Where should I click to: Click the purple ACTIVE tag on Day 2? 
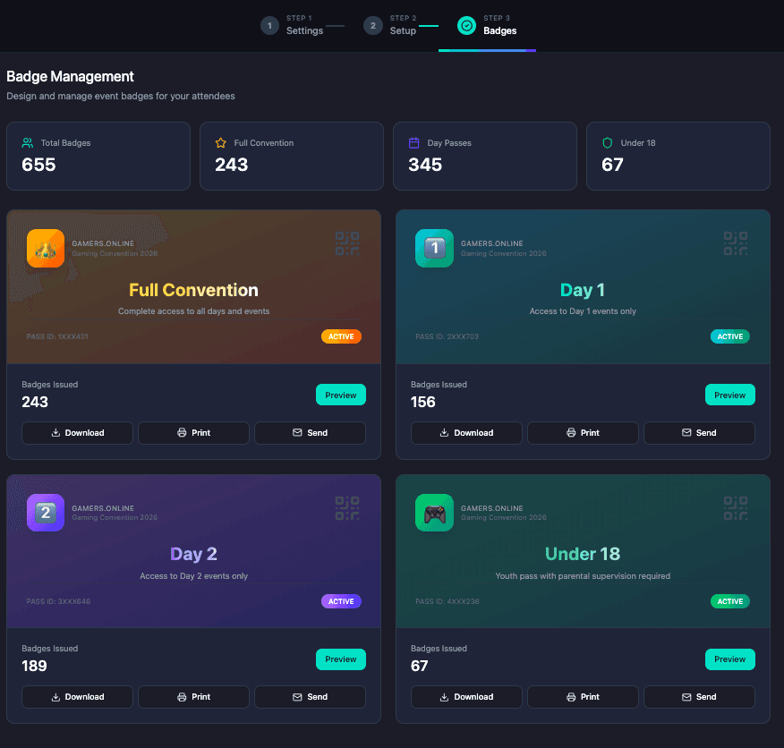(341, 601)
